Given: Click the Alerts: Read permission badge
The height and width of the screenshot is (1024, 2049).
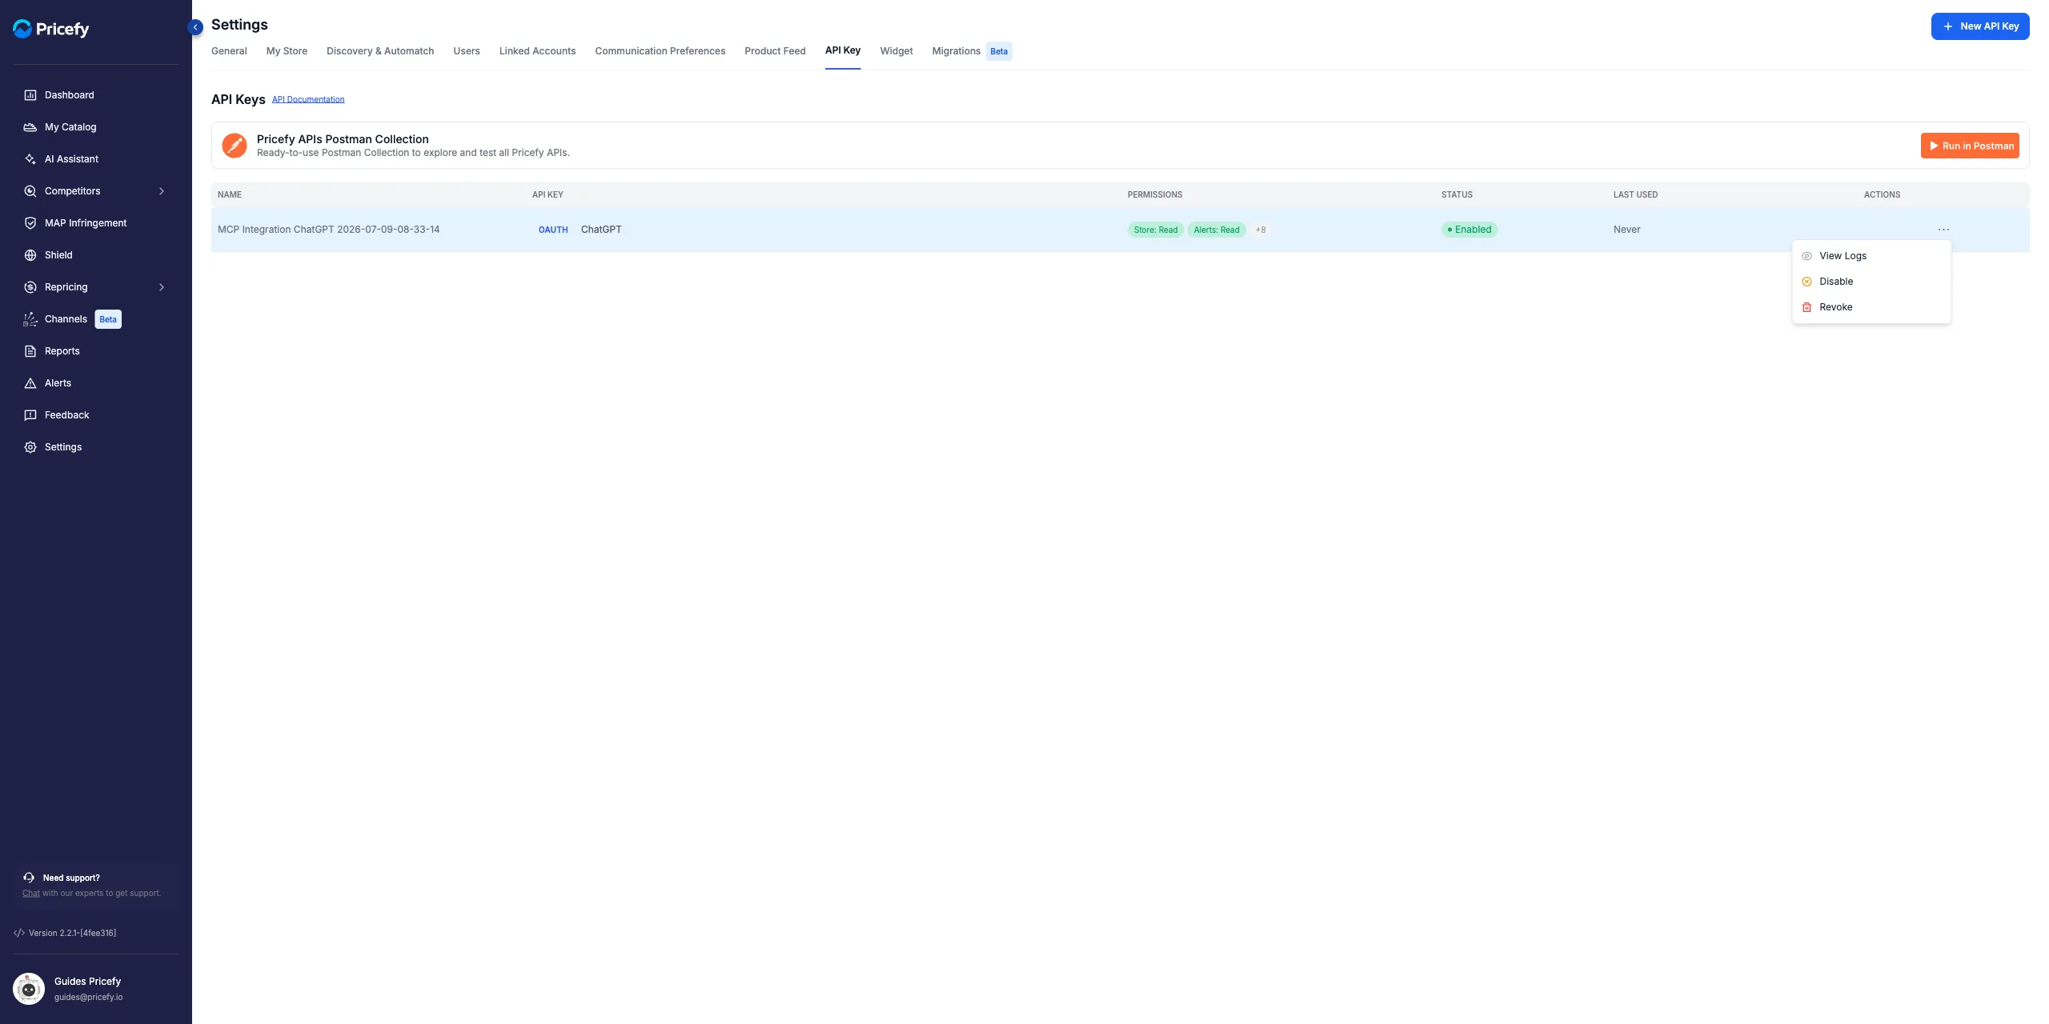Looking at the screenshot, I should 1217,230.
